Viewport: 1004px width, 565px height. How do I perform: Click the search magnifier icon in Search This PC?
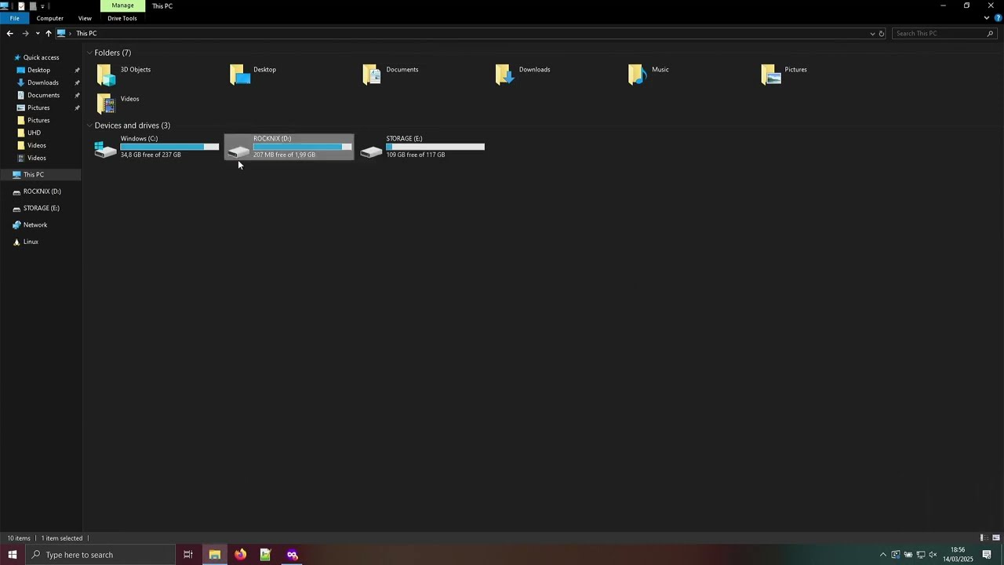click(x=990, y=34)
